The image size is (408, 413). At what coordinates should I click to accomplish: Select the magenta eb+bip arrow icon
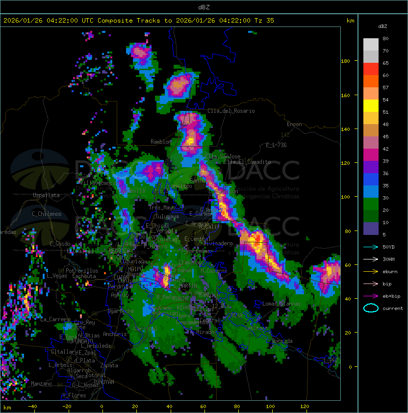(x=371, y=296)
